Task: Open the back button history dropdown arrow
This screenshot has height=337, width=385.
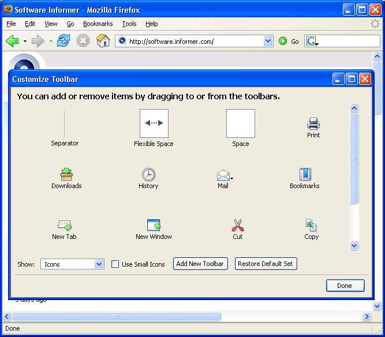Action: 25,41
